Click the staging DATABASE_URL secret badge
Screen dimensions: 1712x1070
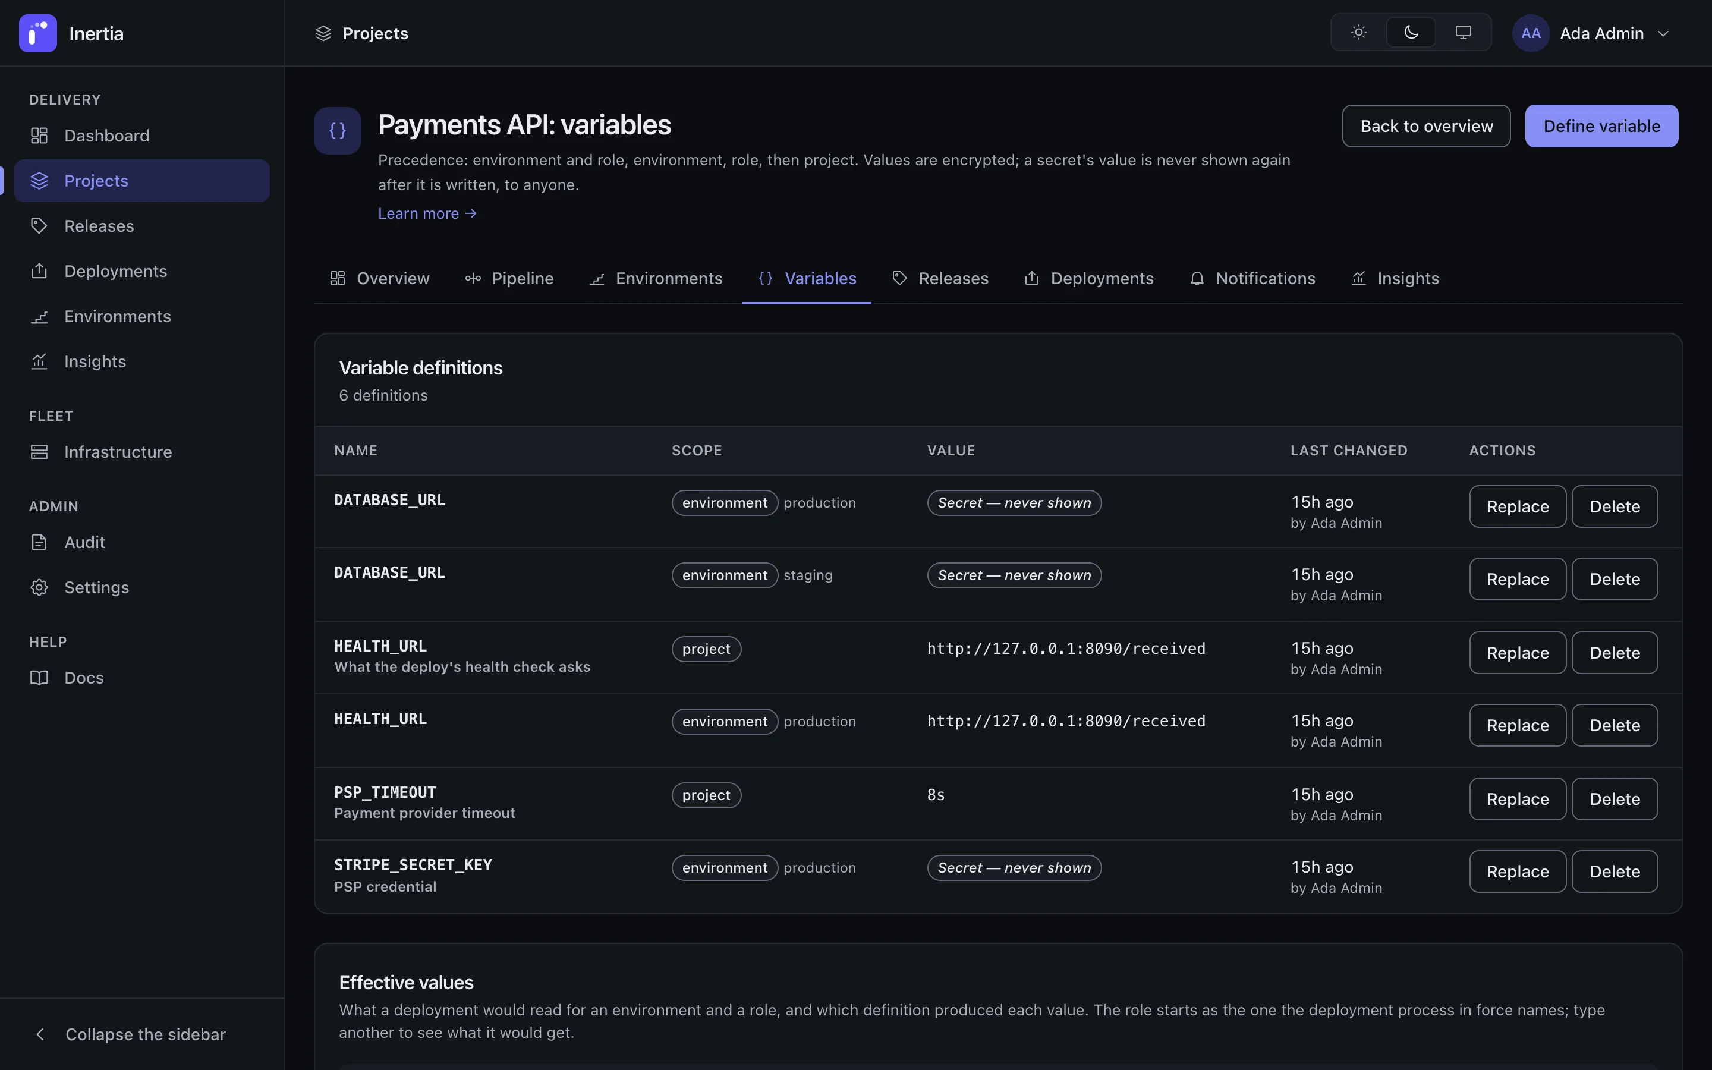tap(1014, 575)
